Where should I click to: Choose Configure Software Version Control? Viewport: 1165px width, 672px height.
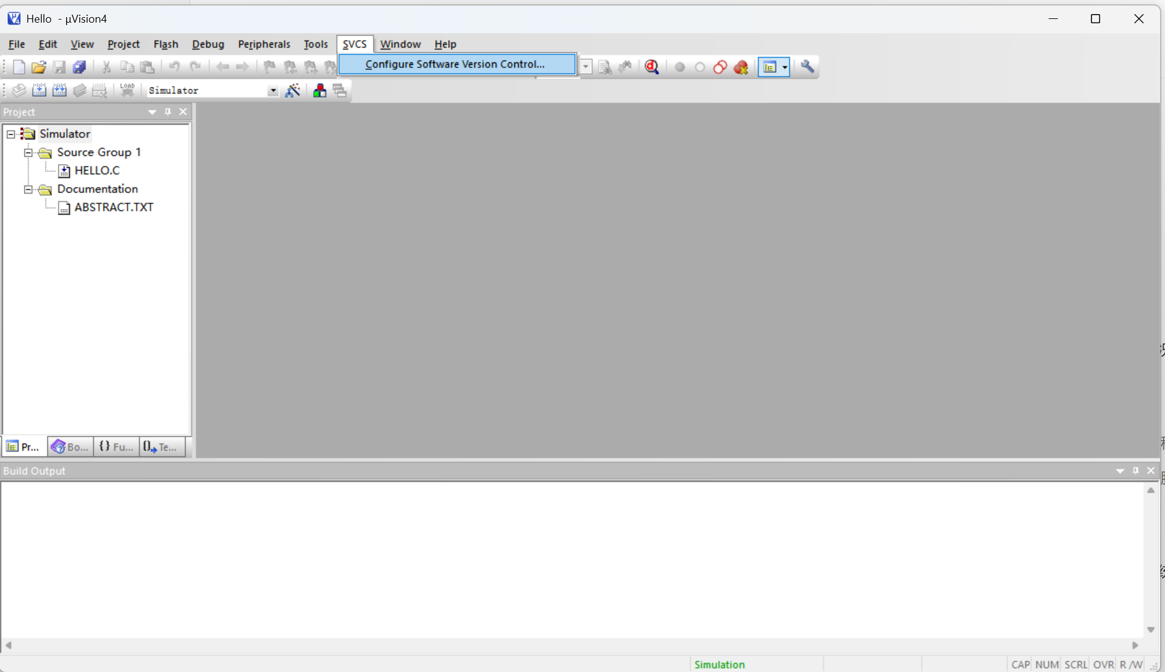[457, 64]
